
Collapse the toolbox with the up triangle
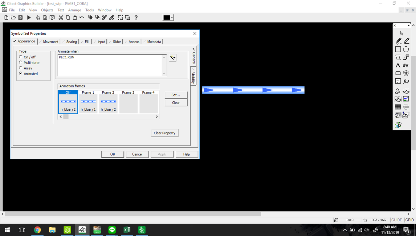coord(408,26)
